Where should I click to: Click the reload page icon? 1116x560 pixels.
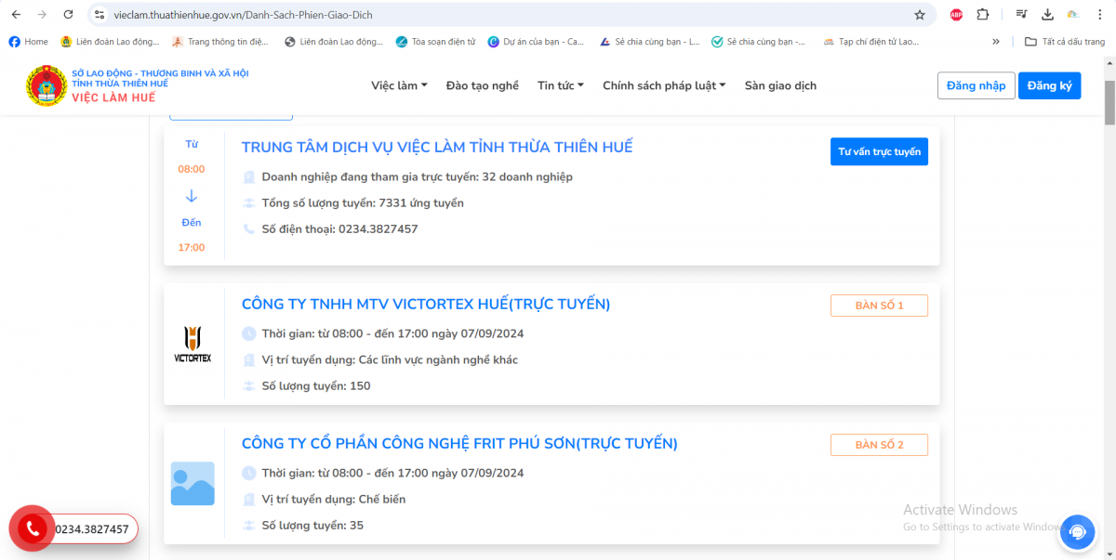66,15
